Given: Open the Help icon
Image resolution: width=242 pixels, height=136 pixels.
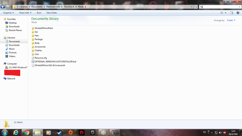Looking at the screenshot, I should coord(238,13).
